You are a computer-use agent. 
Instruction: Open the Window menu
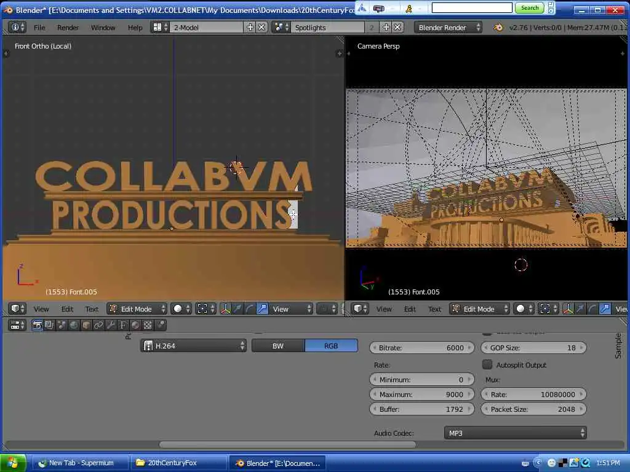coord(103,27)
